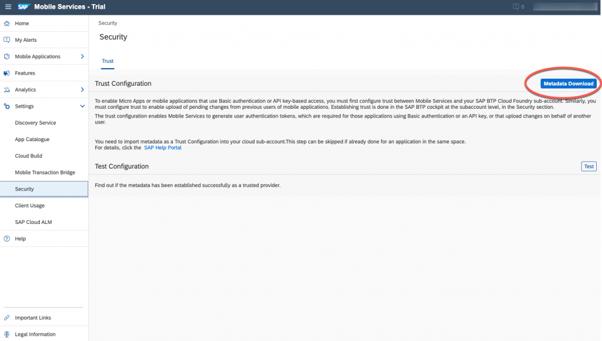The height and width of the screenshot is (341, 602).
Task: Click the Trust Configuration heading
Action: pos(123,83)
